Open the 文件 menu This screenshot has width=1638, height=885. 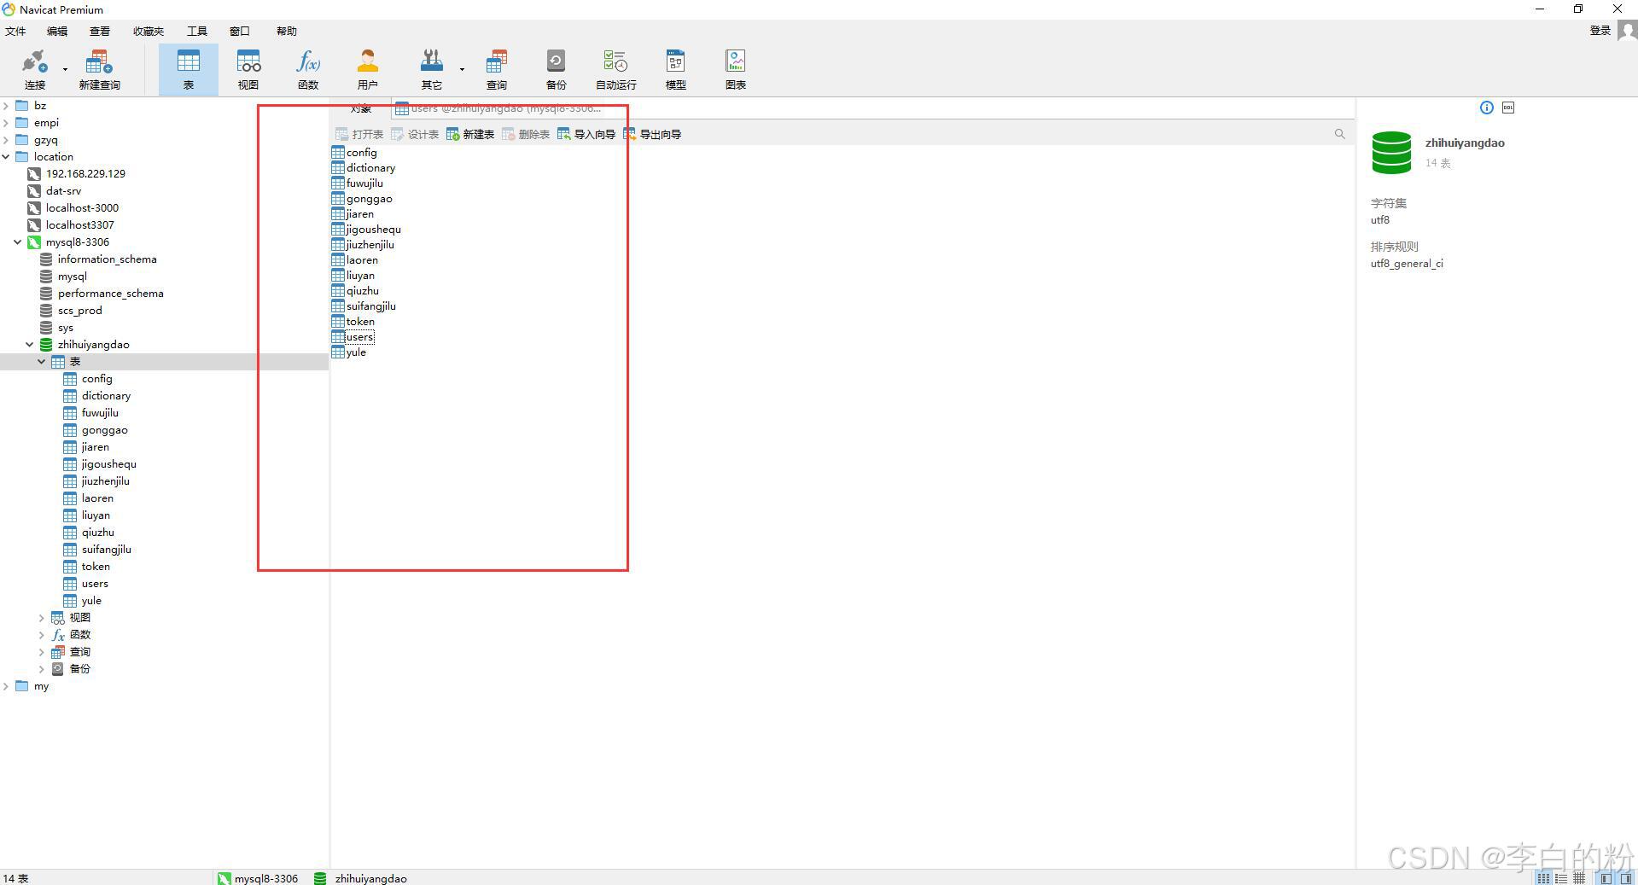[15, 31]
